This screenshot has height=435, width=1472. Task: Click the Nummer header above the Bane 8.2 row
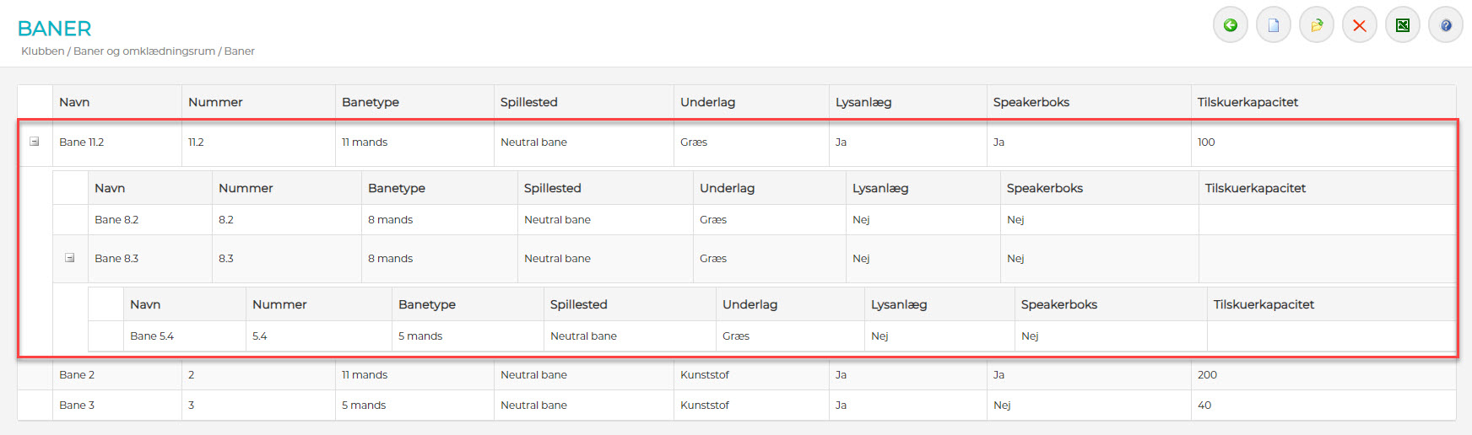click(x=246, y=188)
